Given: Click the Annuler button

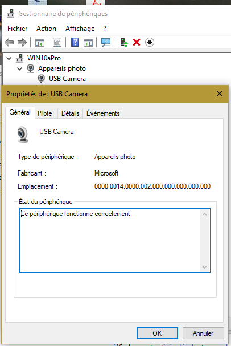Looking at the screenshot, I should pos(203,333).
